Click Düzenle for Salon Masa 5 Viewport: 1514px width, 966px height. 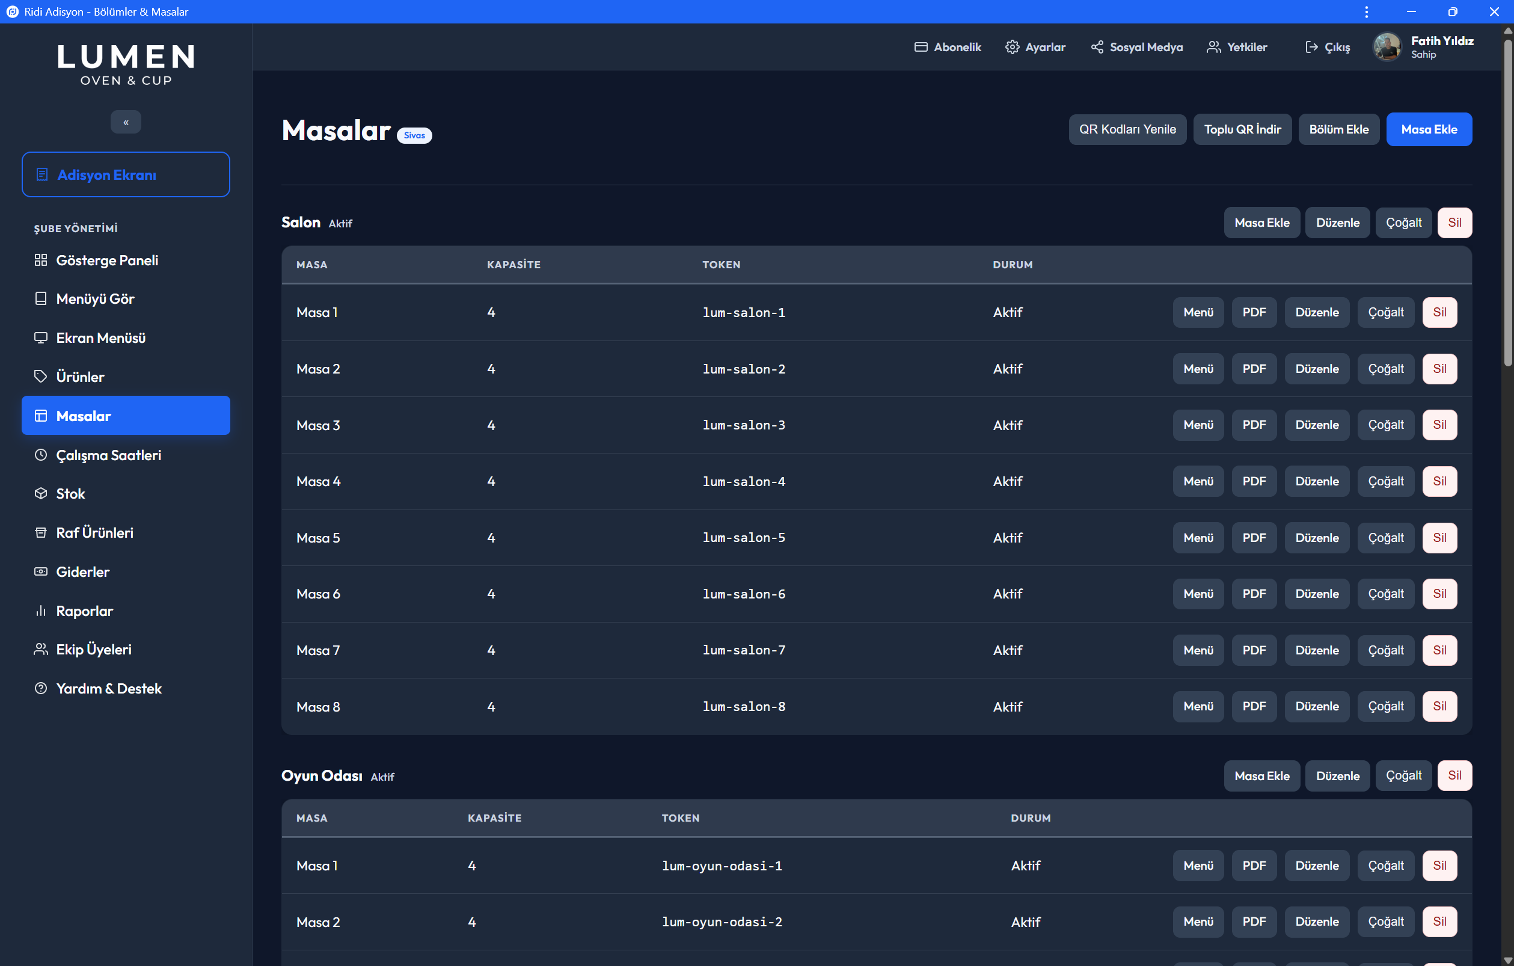pyautogui.click(x=1317, y=538)
